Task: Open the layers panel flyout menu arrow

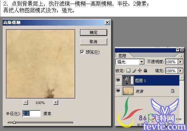Action: click(182, 56)
